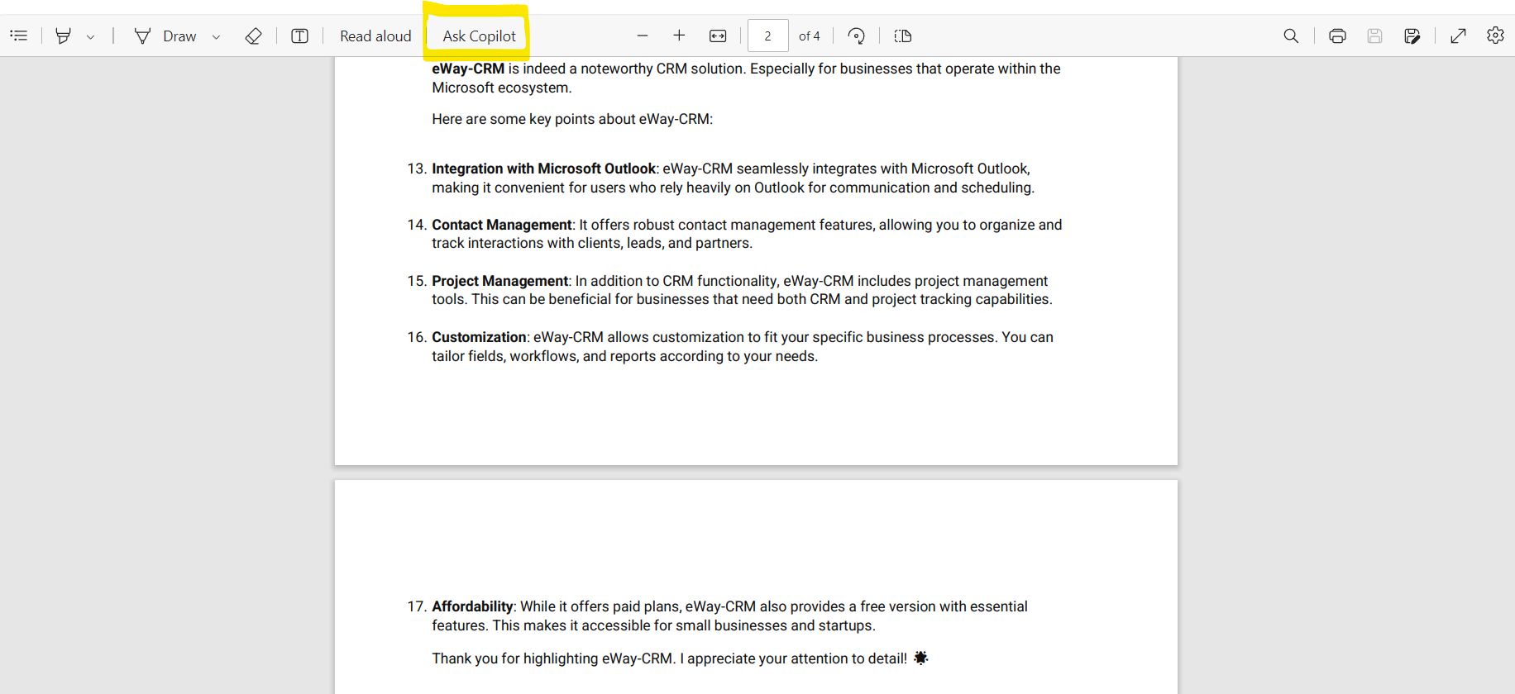
Task: Click 'Contact Management' bold text
Action: [502, 225]
